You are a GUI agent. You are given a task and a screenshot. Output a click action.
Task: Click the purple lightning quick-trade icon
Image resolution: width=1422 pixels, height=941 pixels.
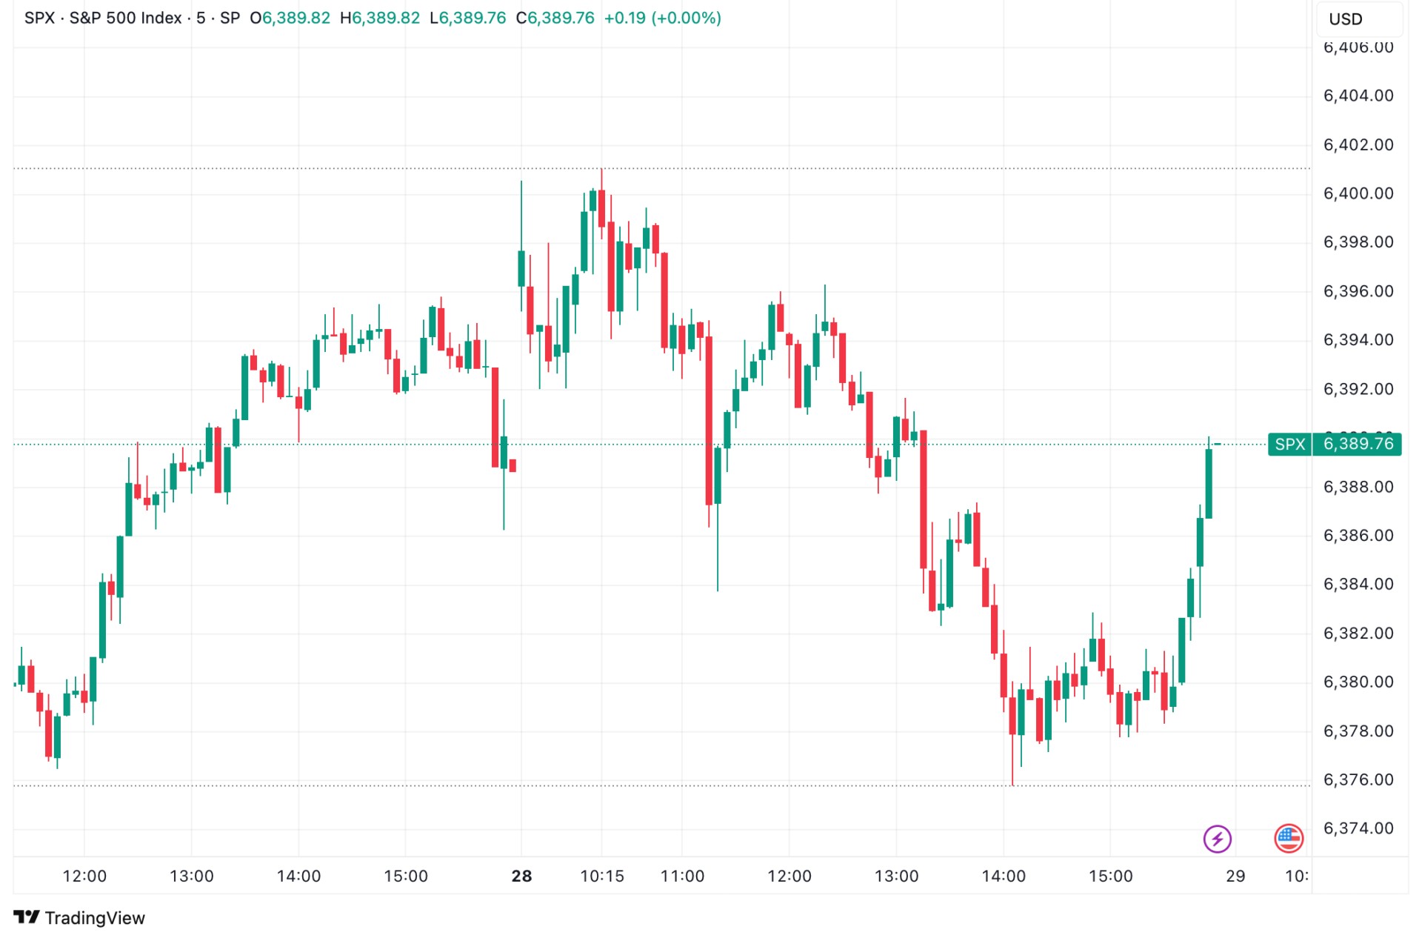[x=1217, y=838]
